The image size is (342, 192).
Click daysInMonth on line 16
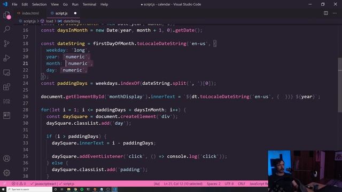[x=72, y=30]
